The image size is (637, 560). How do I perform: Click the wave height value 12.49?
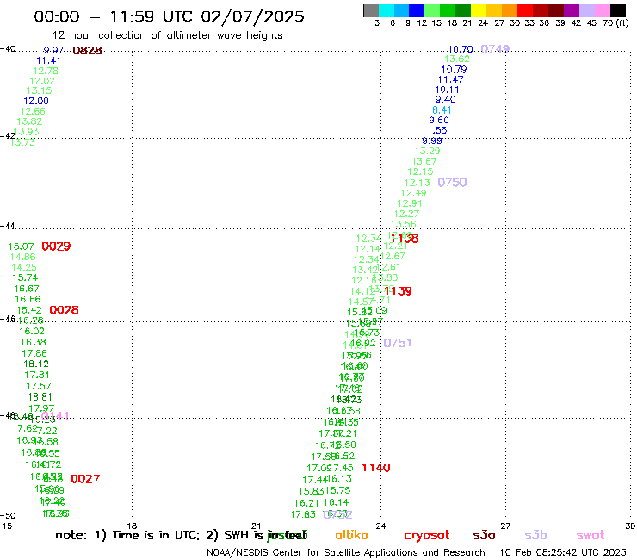tap(413, 193)
